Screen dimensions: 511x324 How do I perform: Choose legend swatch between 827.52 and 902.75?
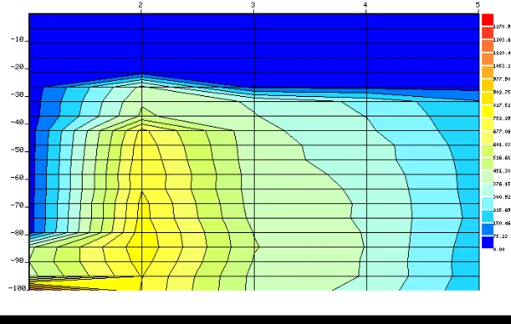[x=487, y=99]
